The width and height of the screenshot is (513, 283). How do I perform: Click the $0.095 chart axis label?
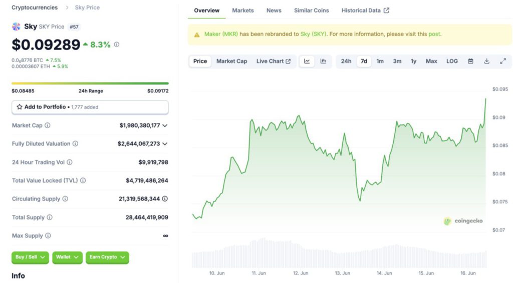pos(500,89)
